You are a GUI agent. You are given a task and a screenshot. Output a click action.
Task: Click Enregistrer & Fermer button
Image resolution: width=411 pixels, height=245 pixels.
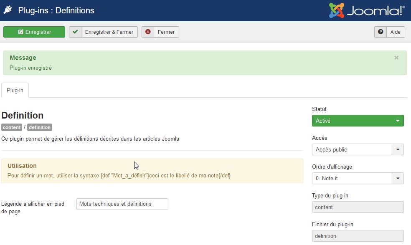103,32
